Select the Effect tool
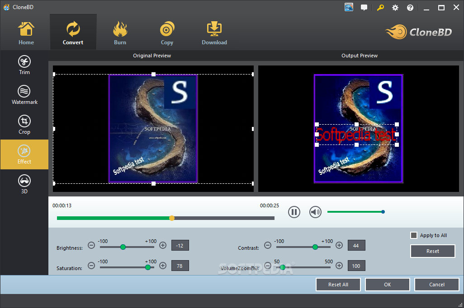 (24, 154)
